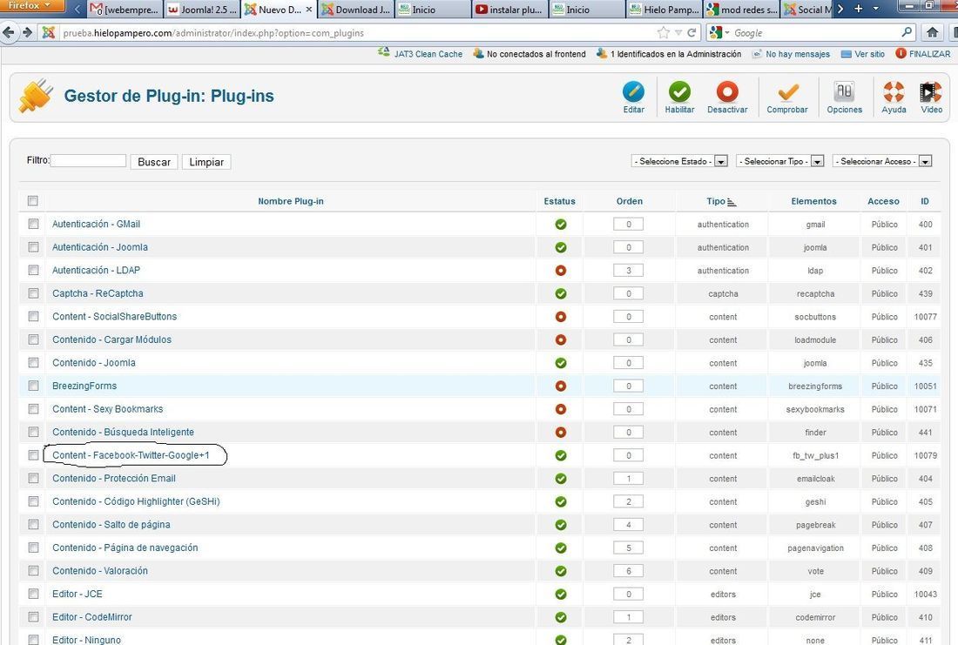Viewport: 958px width, 645px height.
Task: Switch to the mod redes s... tab
Action: click(x=742, y=10)
